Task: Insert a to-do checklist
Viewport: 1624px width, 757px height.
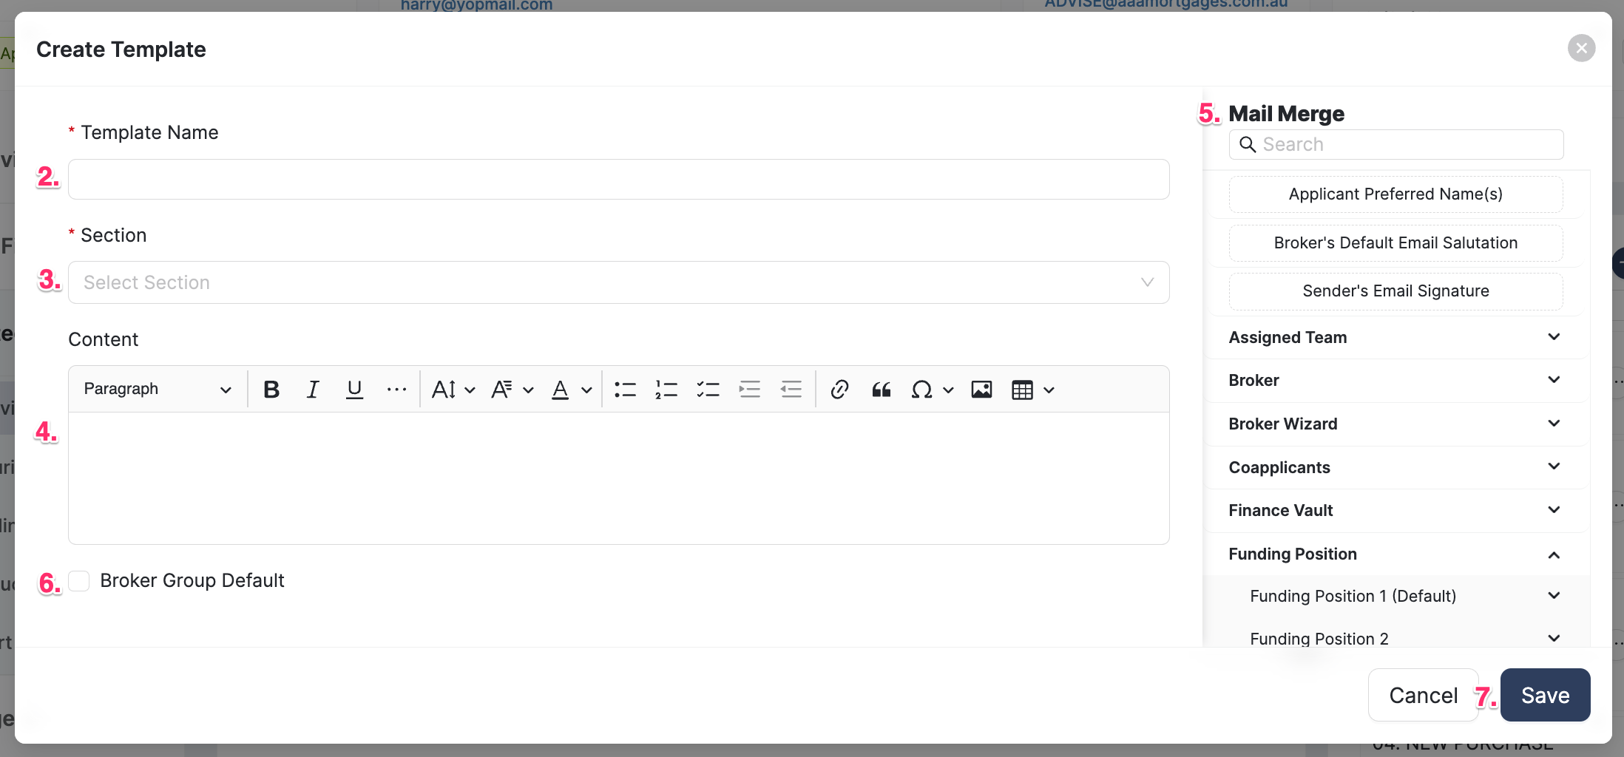Action: pos(708,390)
